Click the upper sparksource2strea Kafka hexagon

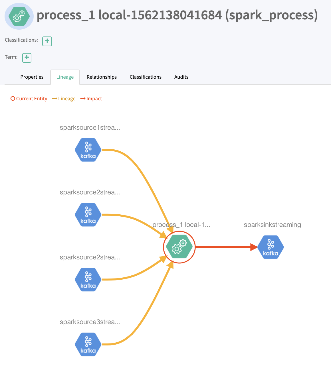tap(88, 215)
